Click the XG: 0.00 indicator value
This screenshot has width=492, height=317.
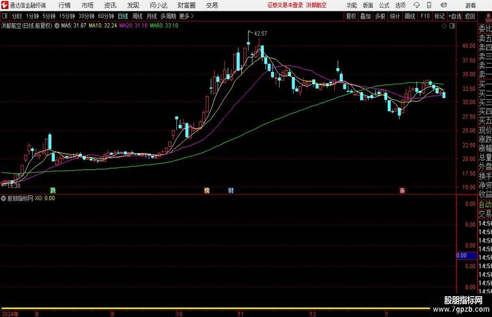[x=45, y=198]
